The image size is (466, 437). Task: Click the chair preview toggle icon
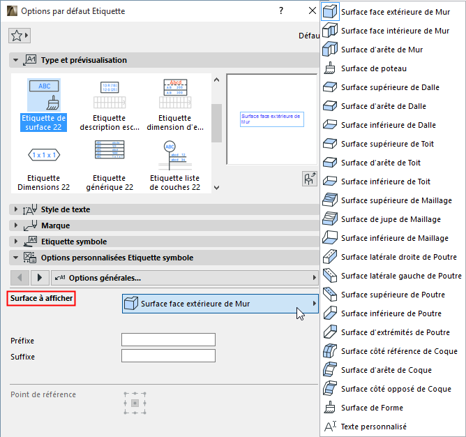309,179
